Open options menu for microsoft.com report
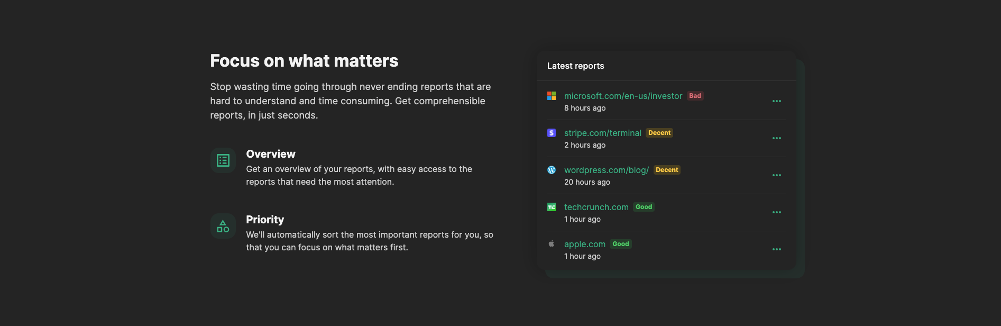Image resolution: width=1001 pixels, height=326 pixels. [x=776, y=101]
